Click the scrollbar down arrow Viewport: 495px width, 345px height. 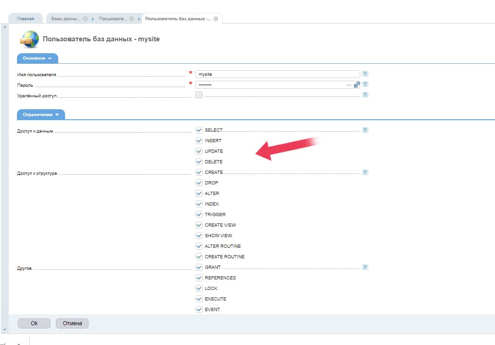pos(5,329)
